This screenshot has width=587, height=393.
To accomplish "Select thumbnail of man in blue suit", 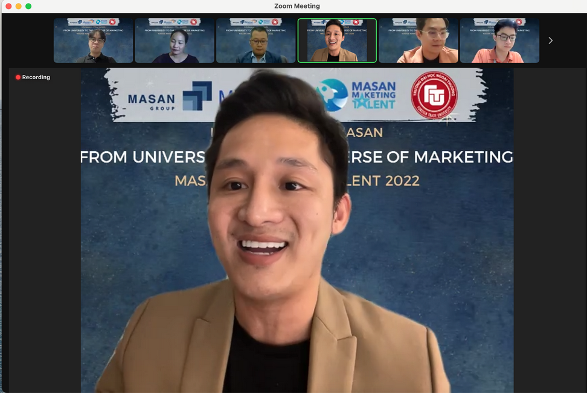I will (x=255, y=41).
